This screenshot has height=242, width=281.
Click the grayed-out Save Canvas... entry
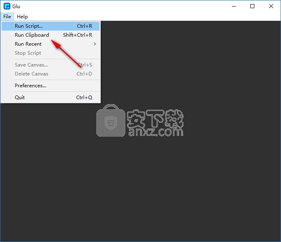50,65
